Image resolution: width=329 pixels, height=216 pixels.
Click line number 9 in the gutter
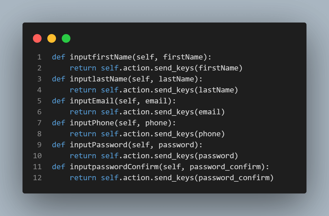coord(39,145)
